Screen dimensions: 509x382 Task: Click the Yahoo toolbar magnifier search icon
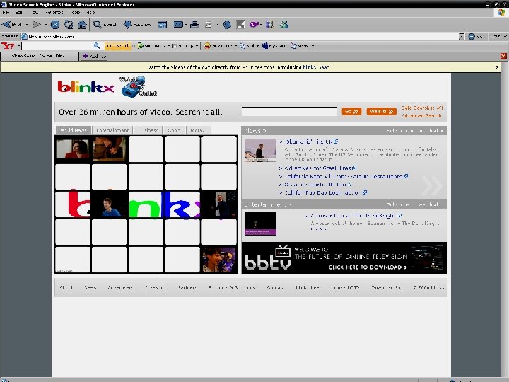(x=96, y=46)
